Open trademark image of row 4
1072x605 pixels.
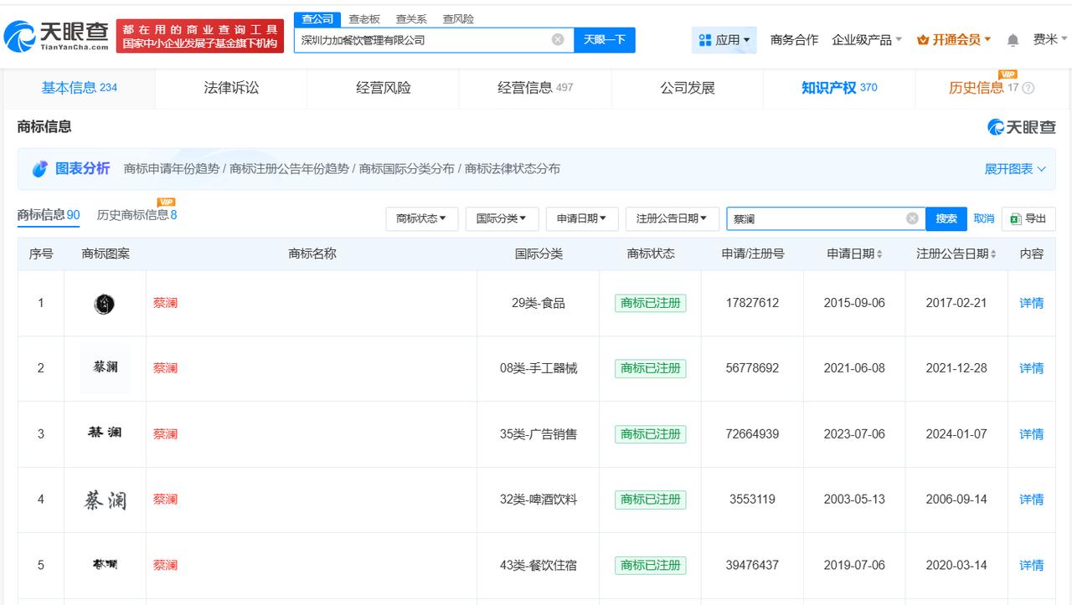click(105, 500)
